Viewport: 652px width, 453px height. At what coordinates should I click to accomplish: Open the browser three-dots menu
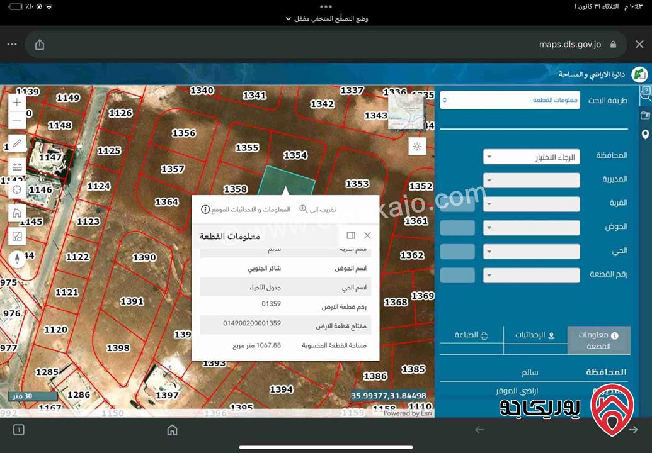[12, 45]
